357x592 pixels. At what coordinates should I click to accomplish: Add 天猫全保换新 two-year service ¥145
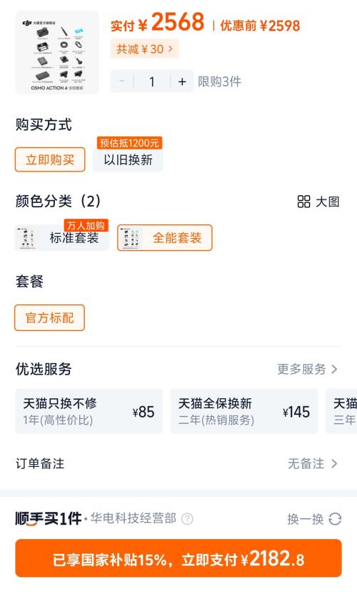click(x=244, y=411)
